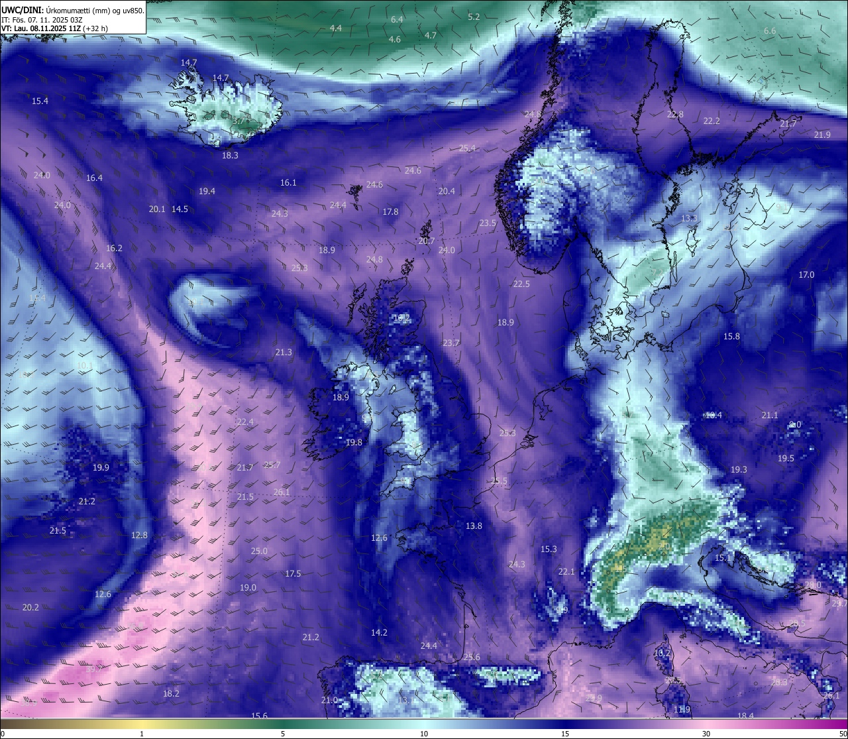Click the 30 tick on the color scale

pos(706,734)
